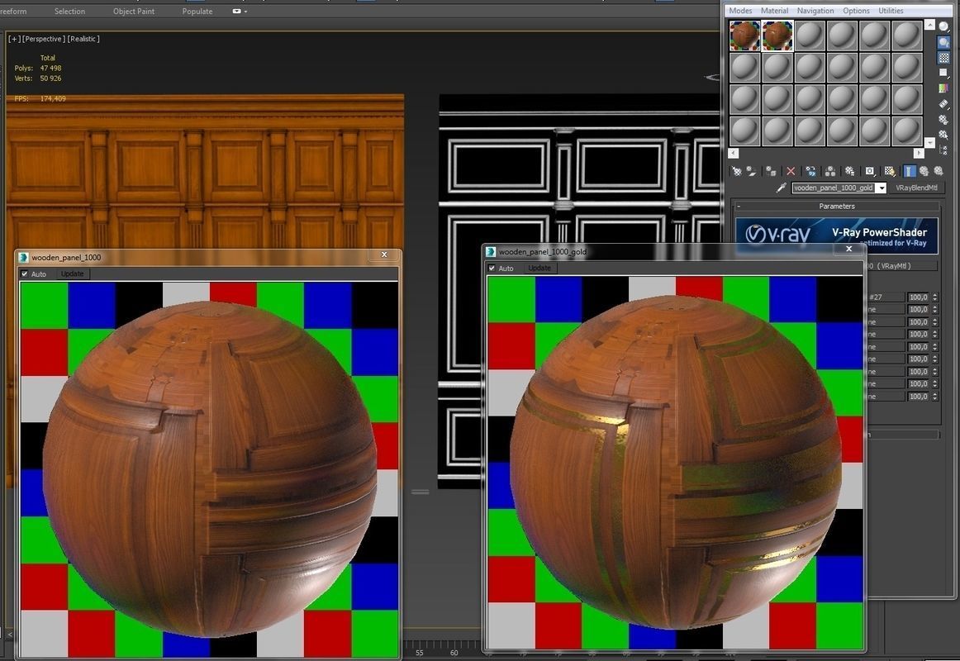The height and width of the screenshot is (661, 960).
Task: Open the Utilities menu
Action: (x=891, y=11)
